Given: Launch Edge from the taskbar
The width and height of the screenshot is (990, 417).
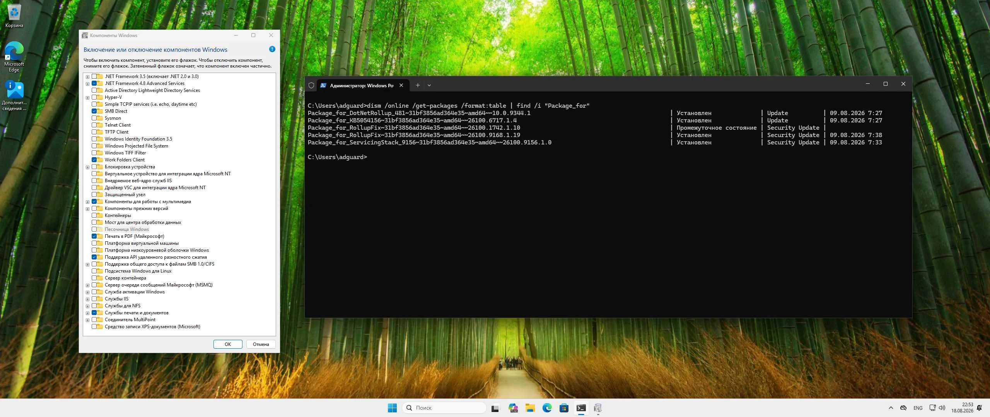Looking at the screenshot, I should coord(547,408).
